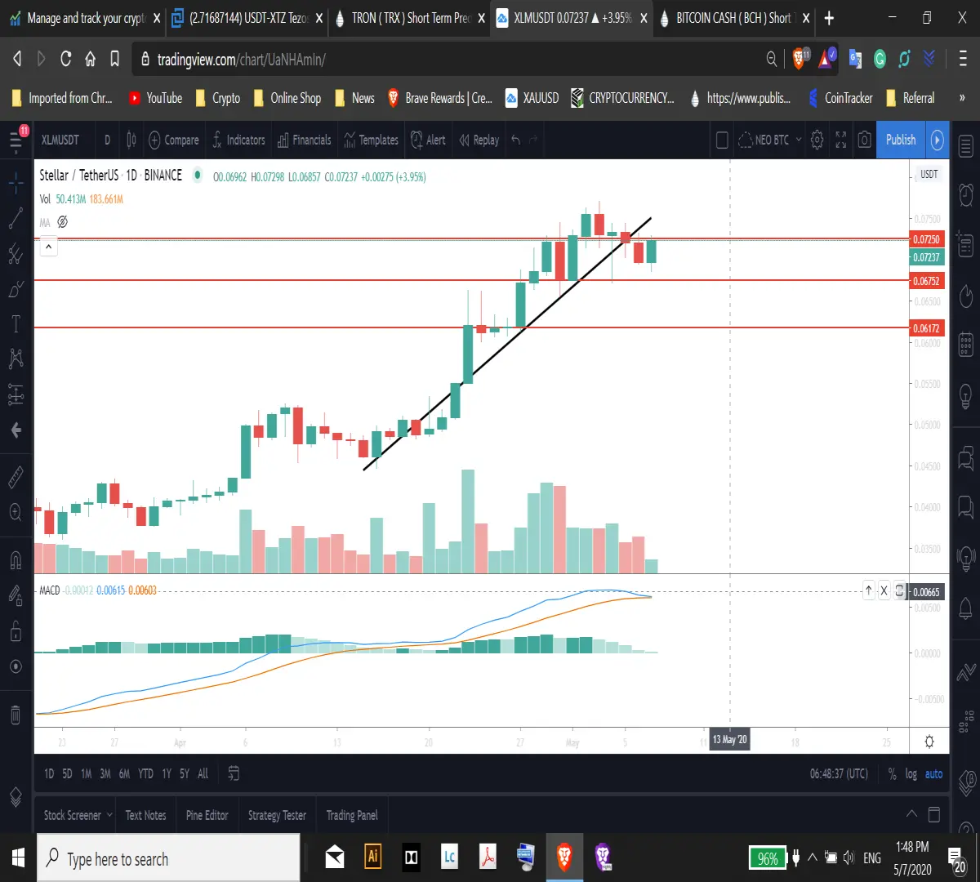Toggle logarithmic scale 'log'
Image resolution: width=980 pixels, height=882 pixels.
(x=911, y=773)
